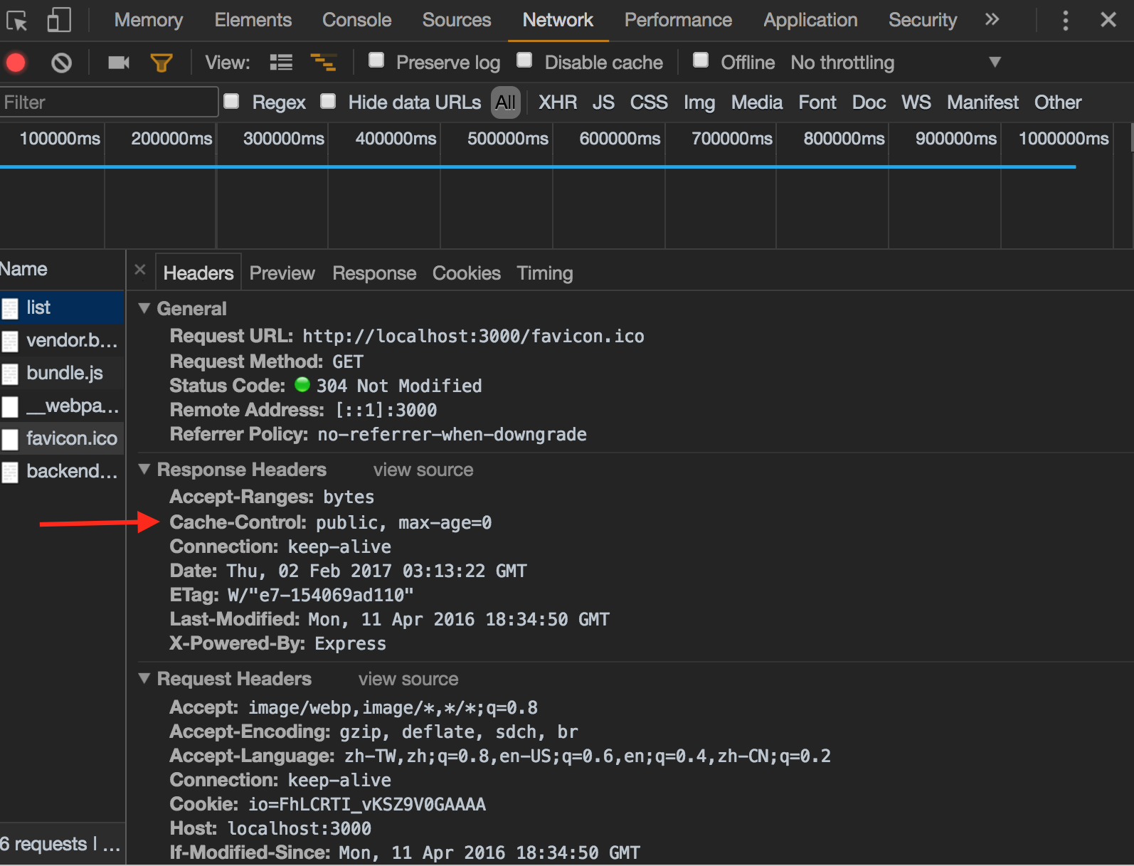This screenshot has width=1134, height=866.
Task: Select the bundle.js request row
Action: click(63, 374)
